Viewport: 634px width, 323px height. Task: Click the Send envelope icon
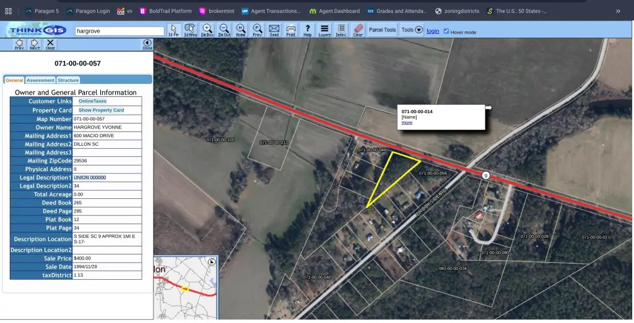click(274, 30)
